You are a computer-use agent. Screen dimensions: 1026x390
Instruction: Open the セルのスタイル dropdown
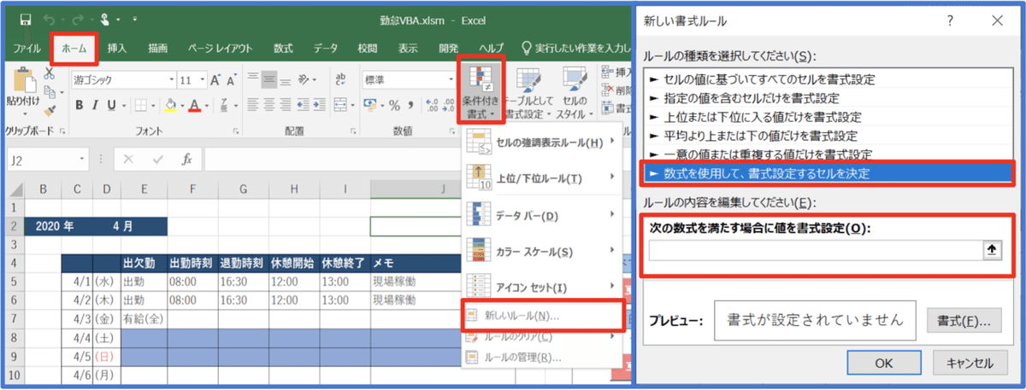pyautogui.click(x=575, y=92)
